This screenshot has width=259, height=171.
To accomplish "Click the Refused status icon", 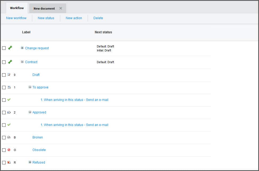I will click(x=9, y=162).
